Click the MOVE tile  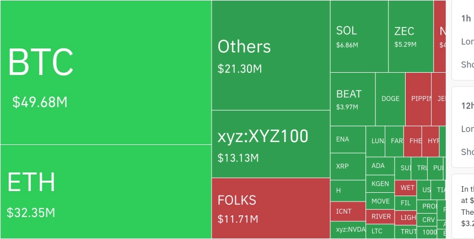(x=380, y=201)
